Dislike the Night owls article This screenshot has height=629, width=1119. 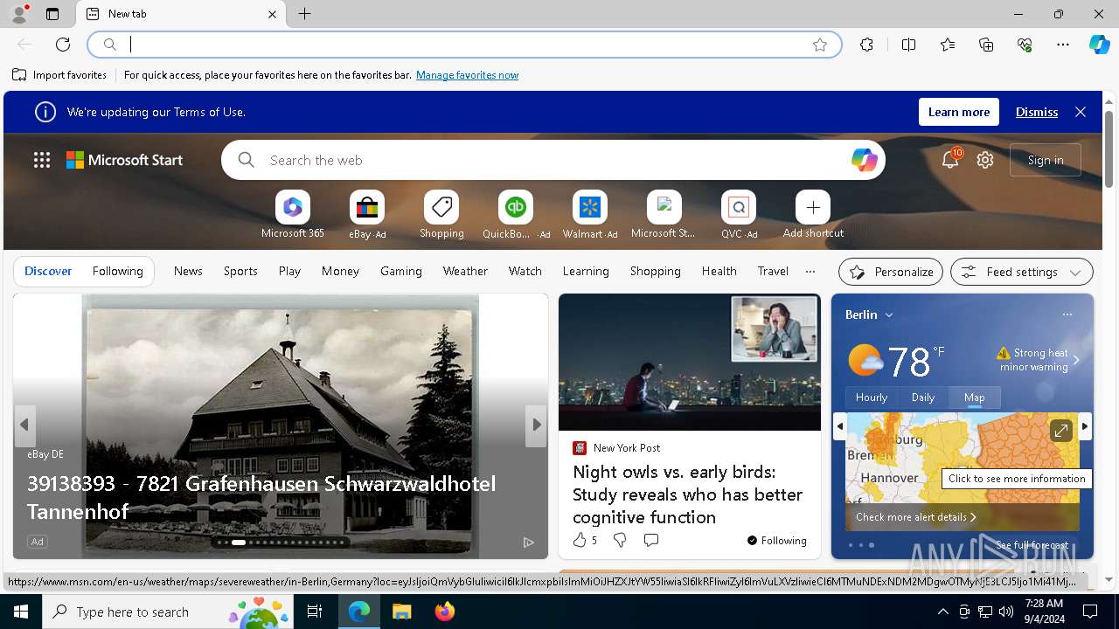[x=620, y=541]
